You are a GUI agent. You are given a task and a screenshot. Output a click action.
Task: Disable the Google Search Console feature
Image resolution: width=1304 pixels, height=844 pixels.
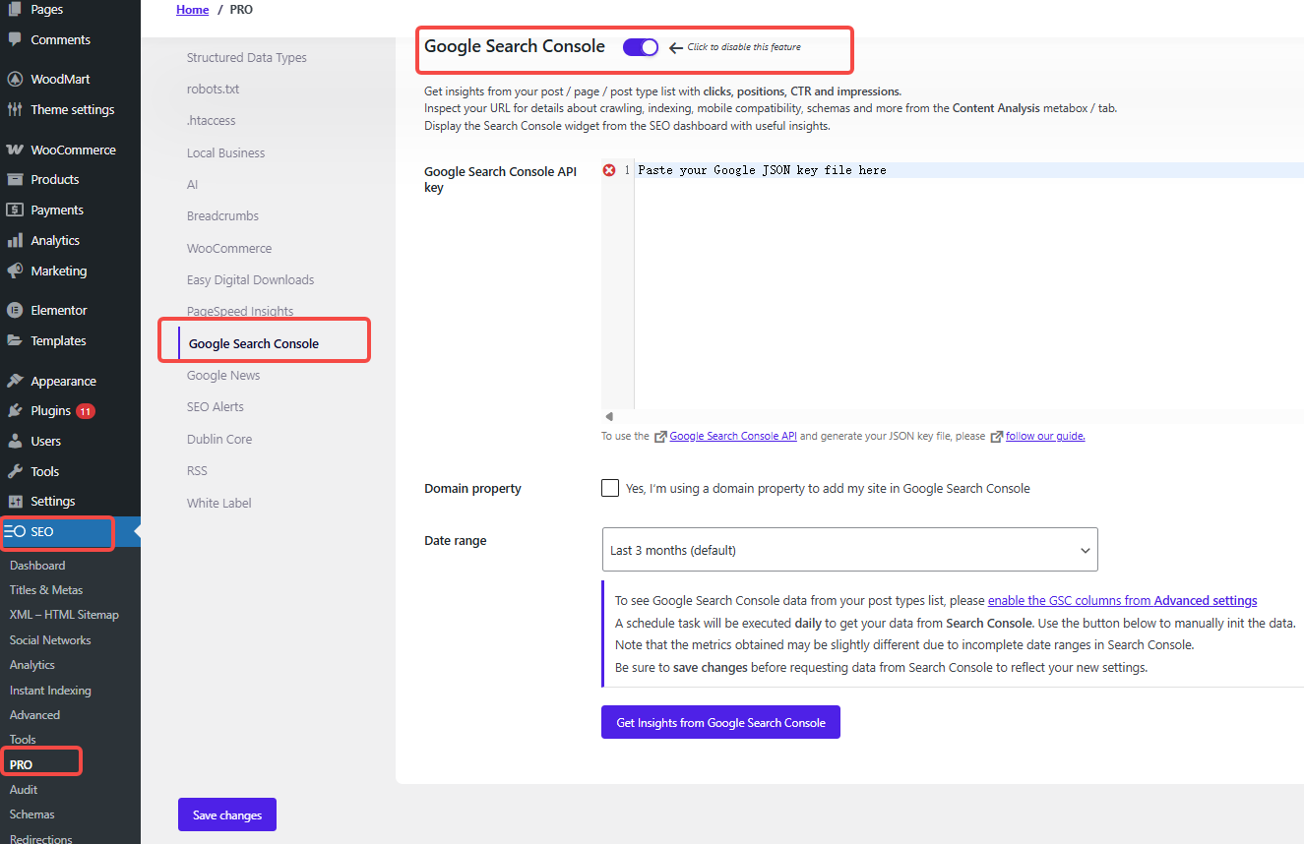(641, 47)
